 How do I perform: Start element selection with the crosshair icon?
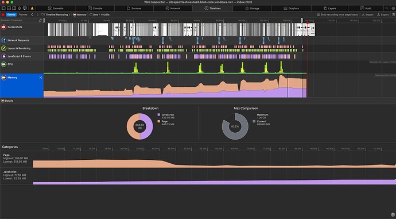[20, 8]
